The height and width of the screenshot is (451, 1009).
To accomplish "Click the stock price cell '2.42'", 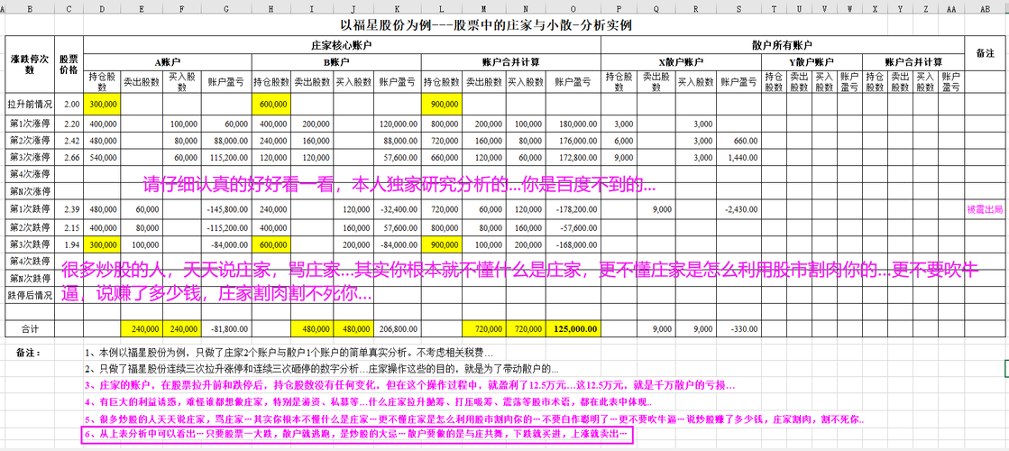I will pos(69,140).
